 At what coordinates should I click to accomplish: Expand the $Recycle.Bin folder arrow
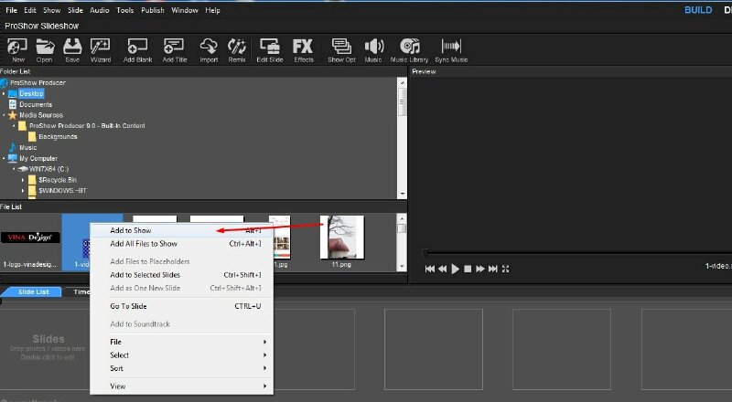click(22, 180)
